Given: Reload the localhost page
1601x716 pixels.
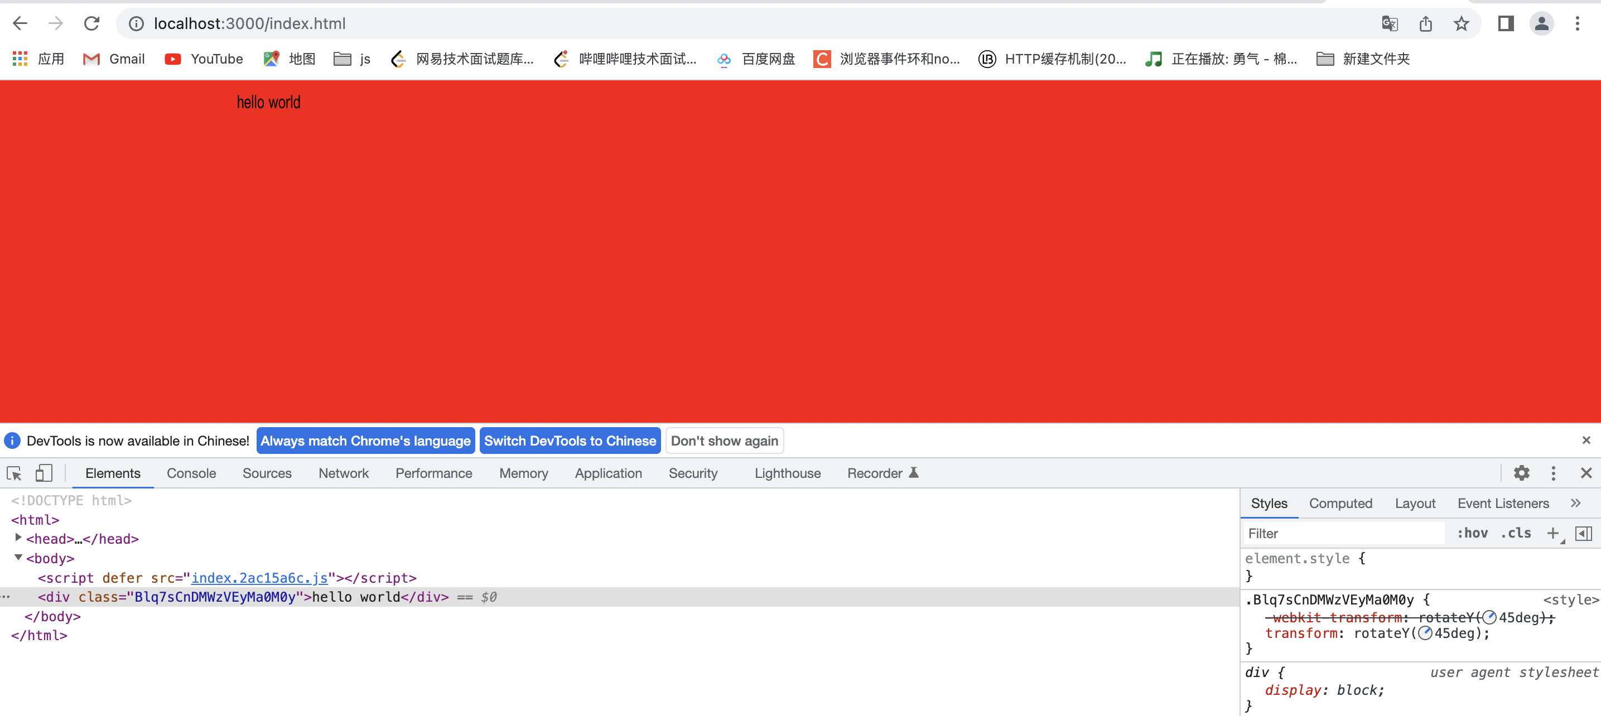Looking at the screenshot, I should [92, 23].
